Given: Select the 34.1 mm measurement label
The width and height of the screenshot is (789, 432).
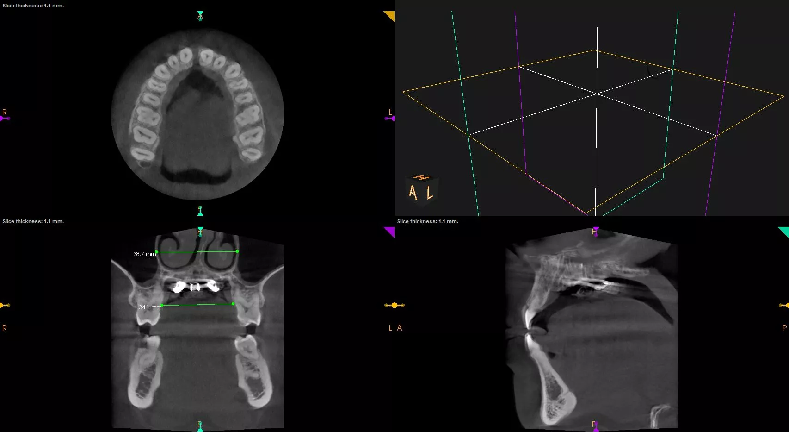Looking at the screenshot, I should point(150,307).
